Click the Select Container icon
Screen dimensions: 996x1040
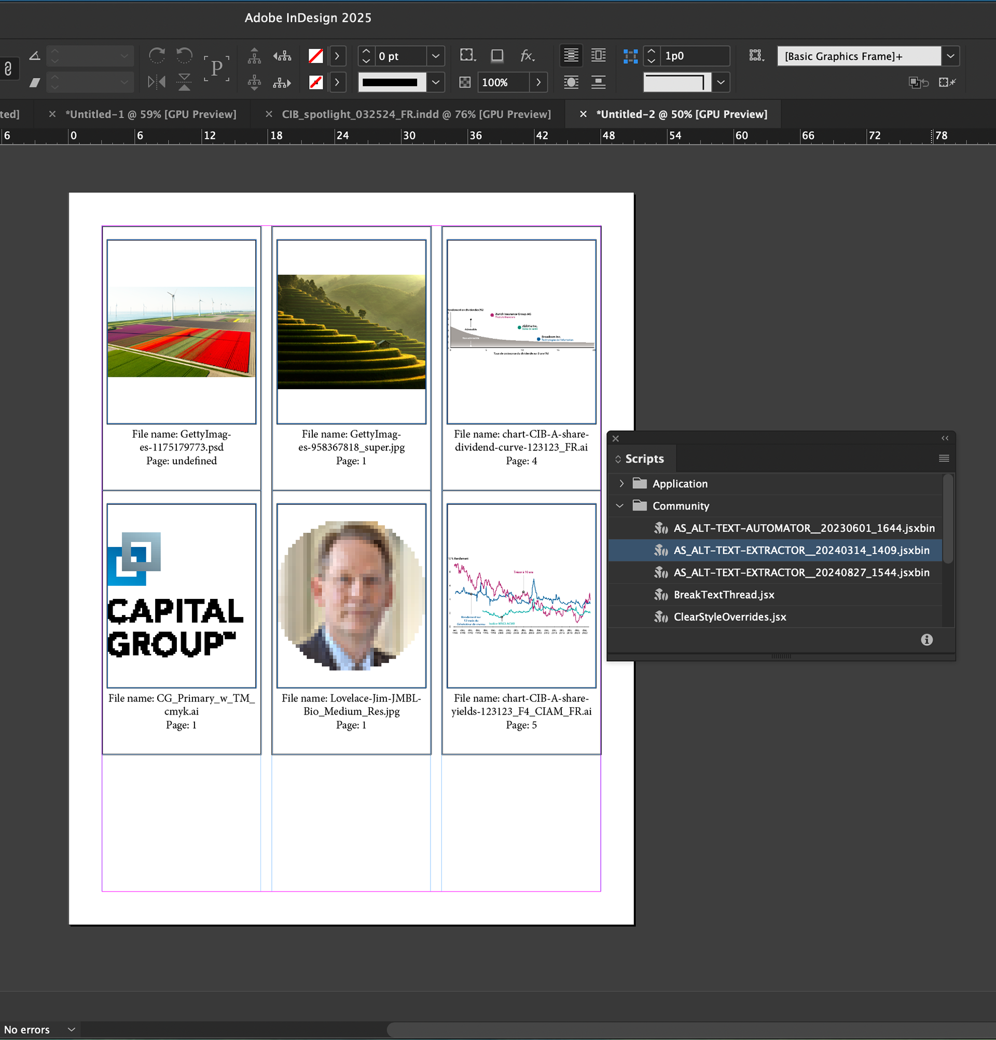(x=254, y=56)
